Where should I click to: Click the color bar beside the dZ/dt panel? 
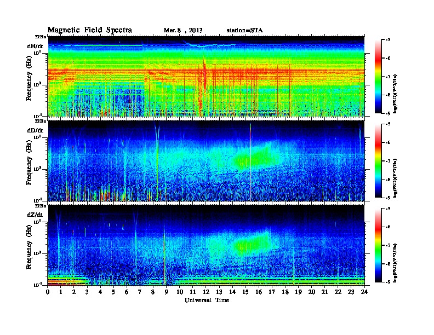(378, 245)
